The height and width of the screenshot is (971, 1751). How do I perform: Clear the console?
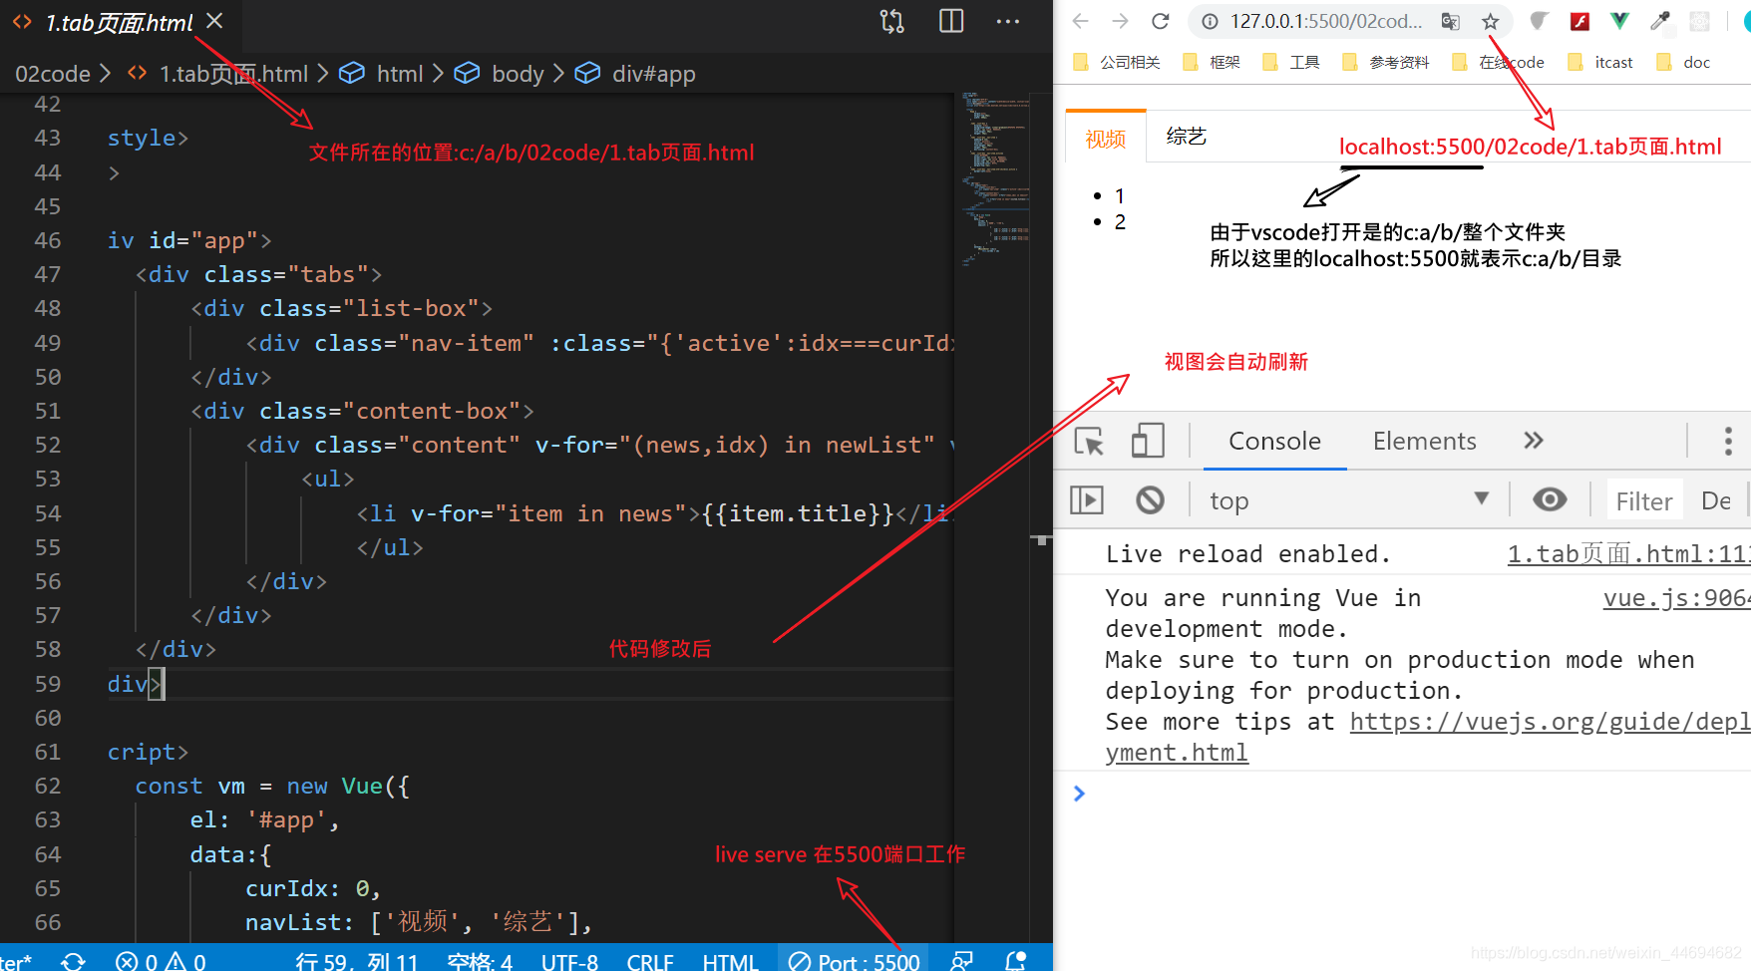point(1150,499)
